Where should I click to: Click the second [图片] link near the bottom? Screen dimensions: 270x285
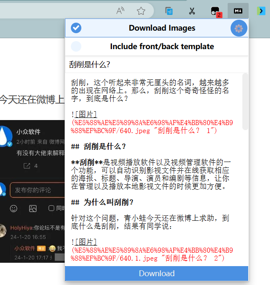click(86, 242)
